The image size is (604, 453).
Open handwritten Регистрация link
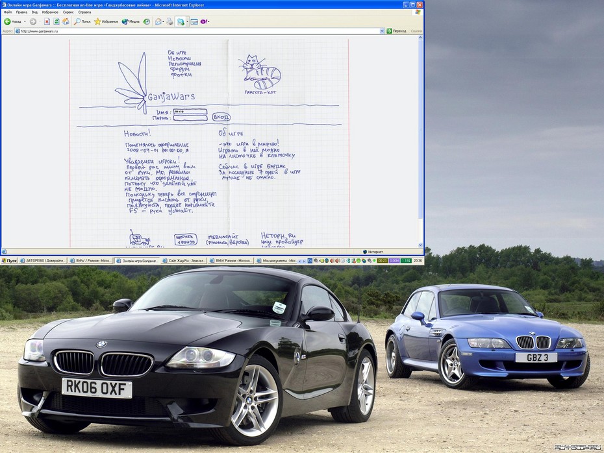185,64
